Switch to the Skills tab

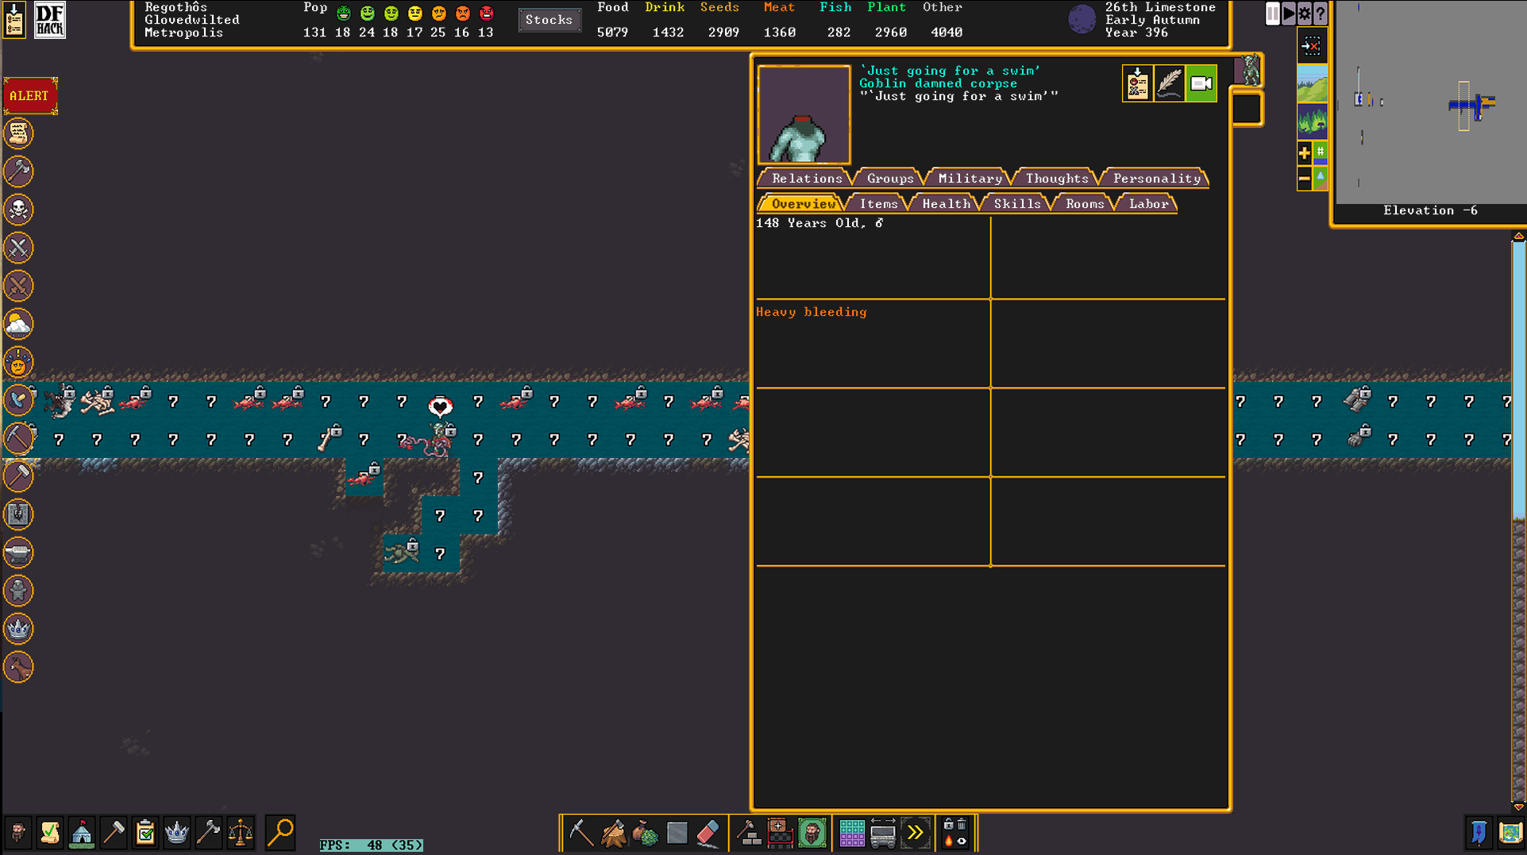click(1017, 203)
